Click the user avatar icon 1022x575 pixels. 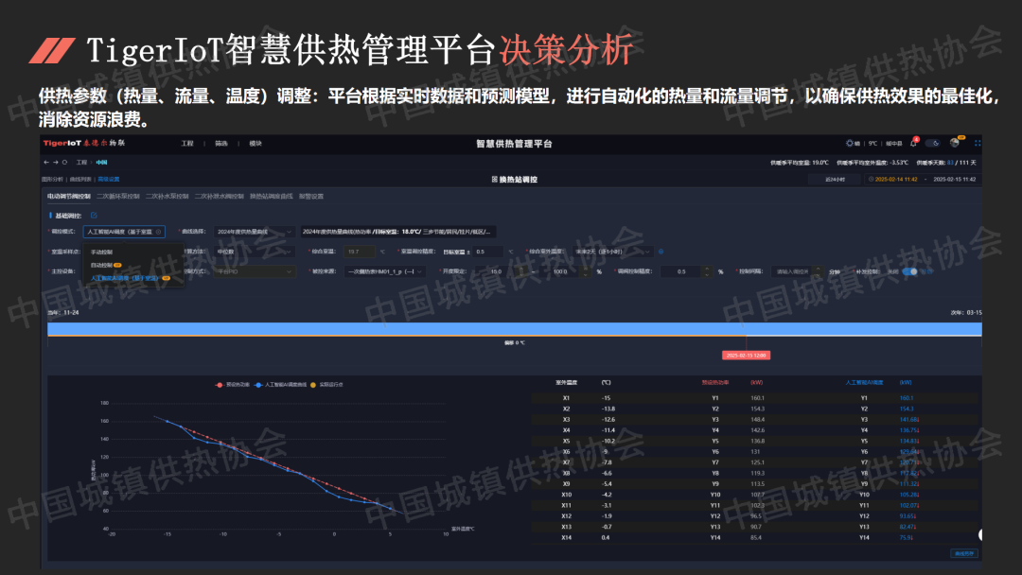956,143
